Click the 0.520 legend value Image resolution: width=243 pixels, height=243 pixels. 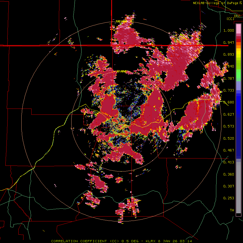(x=229, y=139)
